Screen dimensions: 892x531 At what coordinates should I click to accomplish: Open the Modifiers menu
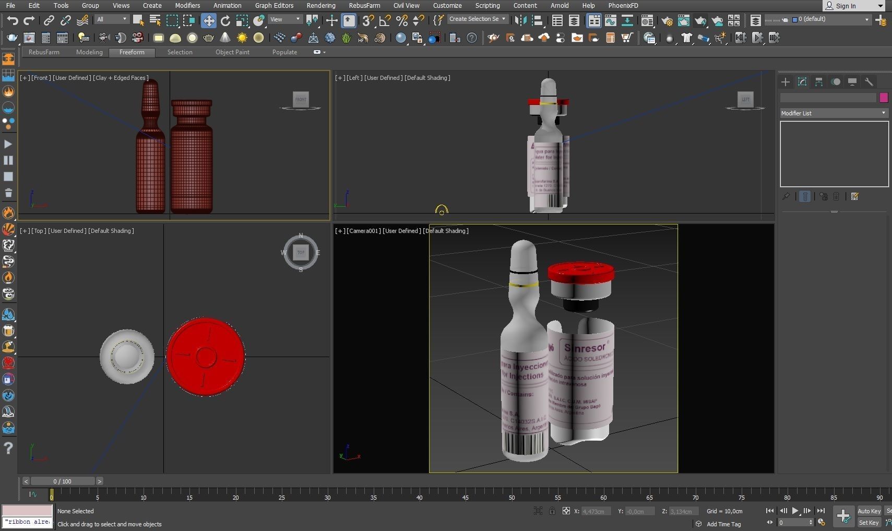pyautogui.click(x=187, y=6)
